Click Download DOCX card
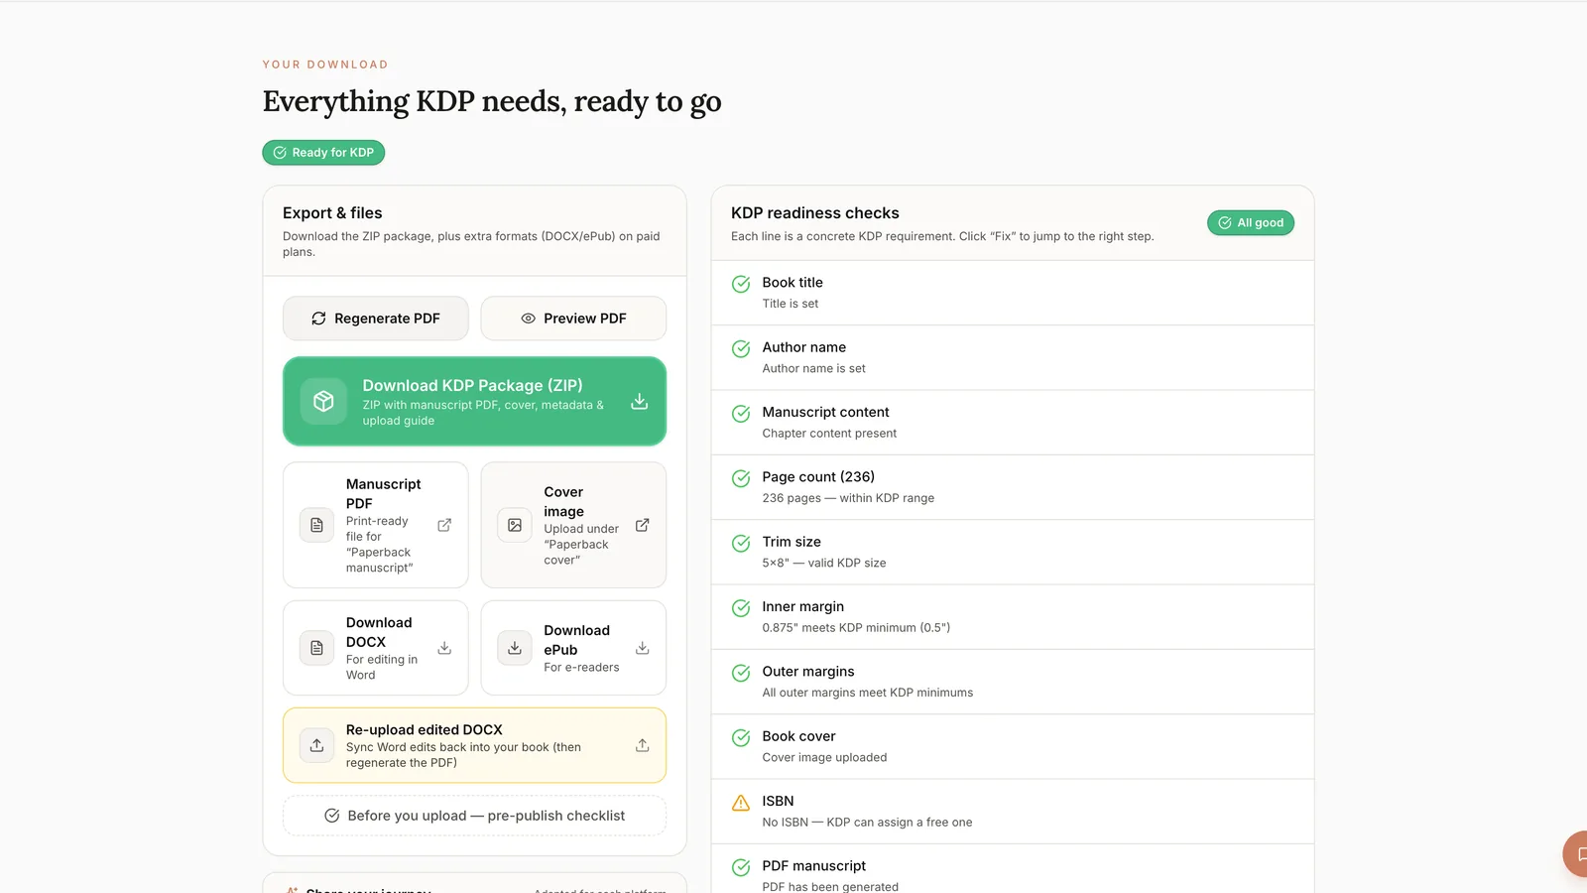Viewport: 1587px width, 893px height. pos(375,648)
